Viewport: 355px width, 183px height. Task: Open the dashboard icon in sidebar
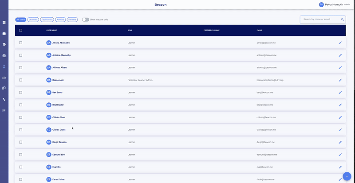click(x=4, y=22)
